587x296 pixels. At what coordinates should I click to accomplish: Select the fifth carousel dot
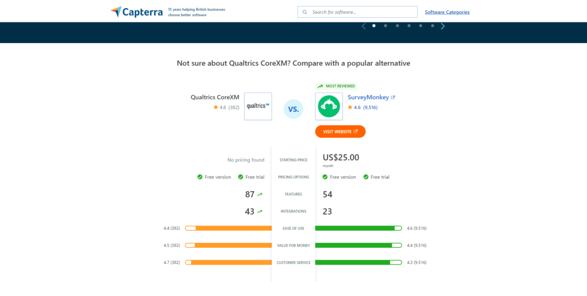tap(420, 26)
